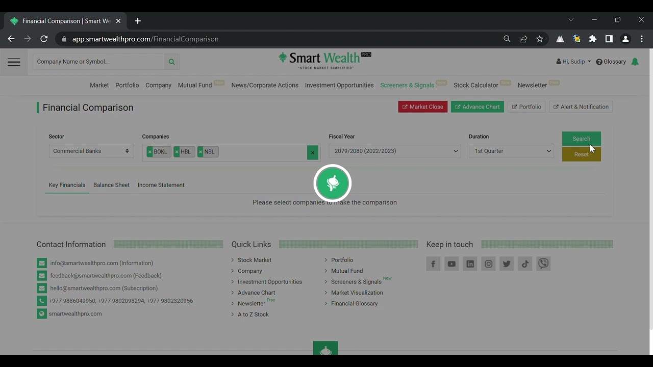Open the browser tab search chevron
The image size is (653, 367).
point(571,20)
